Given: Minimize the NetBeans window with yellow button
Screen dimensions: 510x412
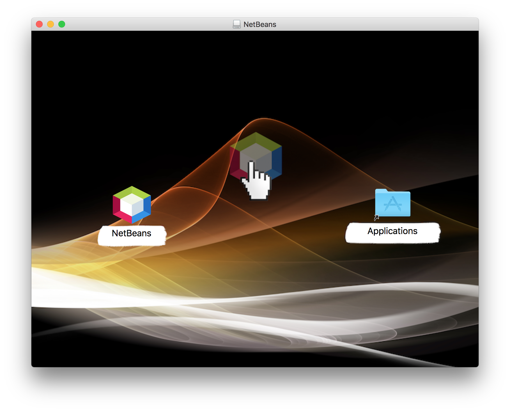Looking at the screenshot, I should pos(50,24).
